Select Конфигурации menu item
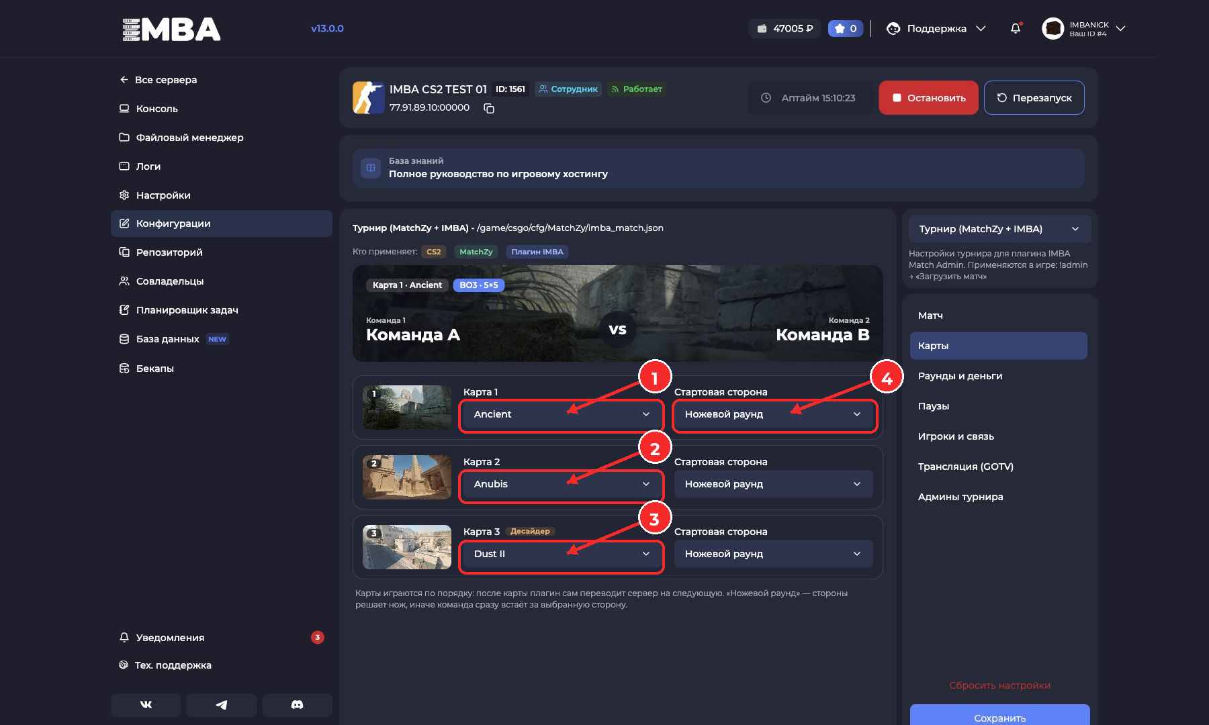The width and height of the screenshot is (1209, 725). click(222, 224)
